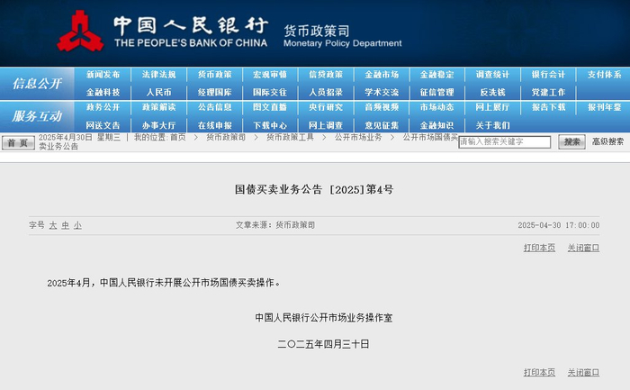630x390 pixels.
Task: Set font size to 中
Action: point(66,225)
